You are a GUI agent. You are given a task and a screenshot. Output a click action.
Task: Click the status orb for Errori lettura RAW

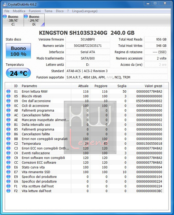pyautogui.click(x=8, y=91)
